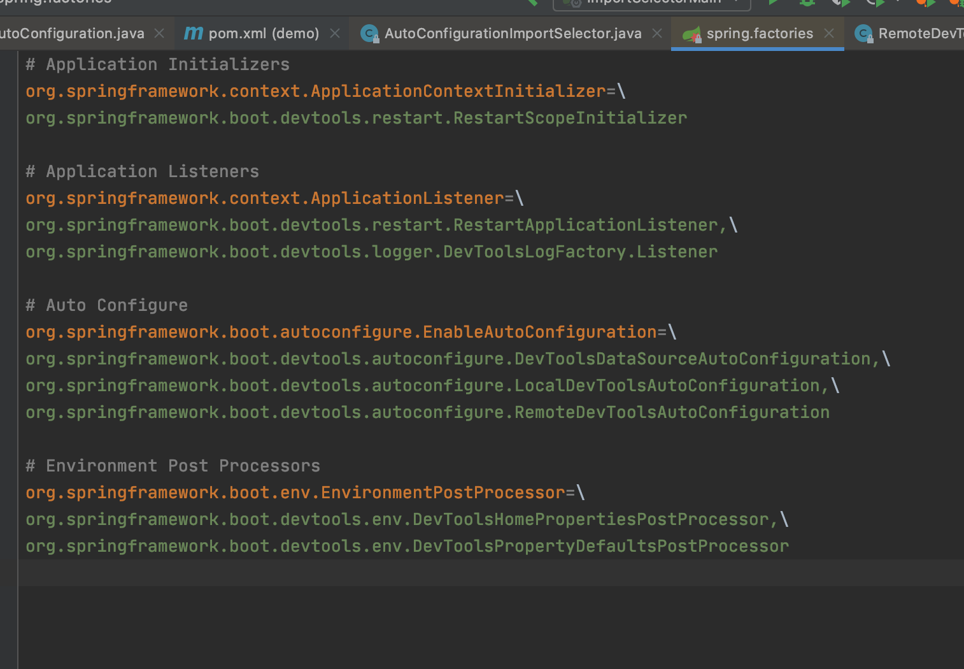This screenshot has height=669, width=964.
Task: Click the comment "# Environment Post Processors"
Action: point(173,466)
